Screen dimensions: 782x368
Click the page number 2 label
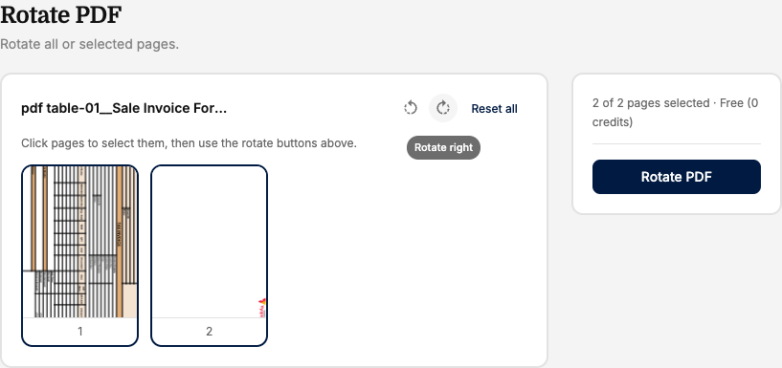(x=209, y=331)
